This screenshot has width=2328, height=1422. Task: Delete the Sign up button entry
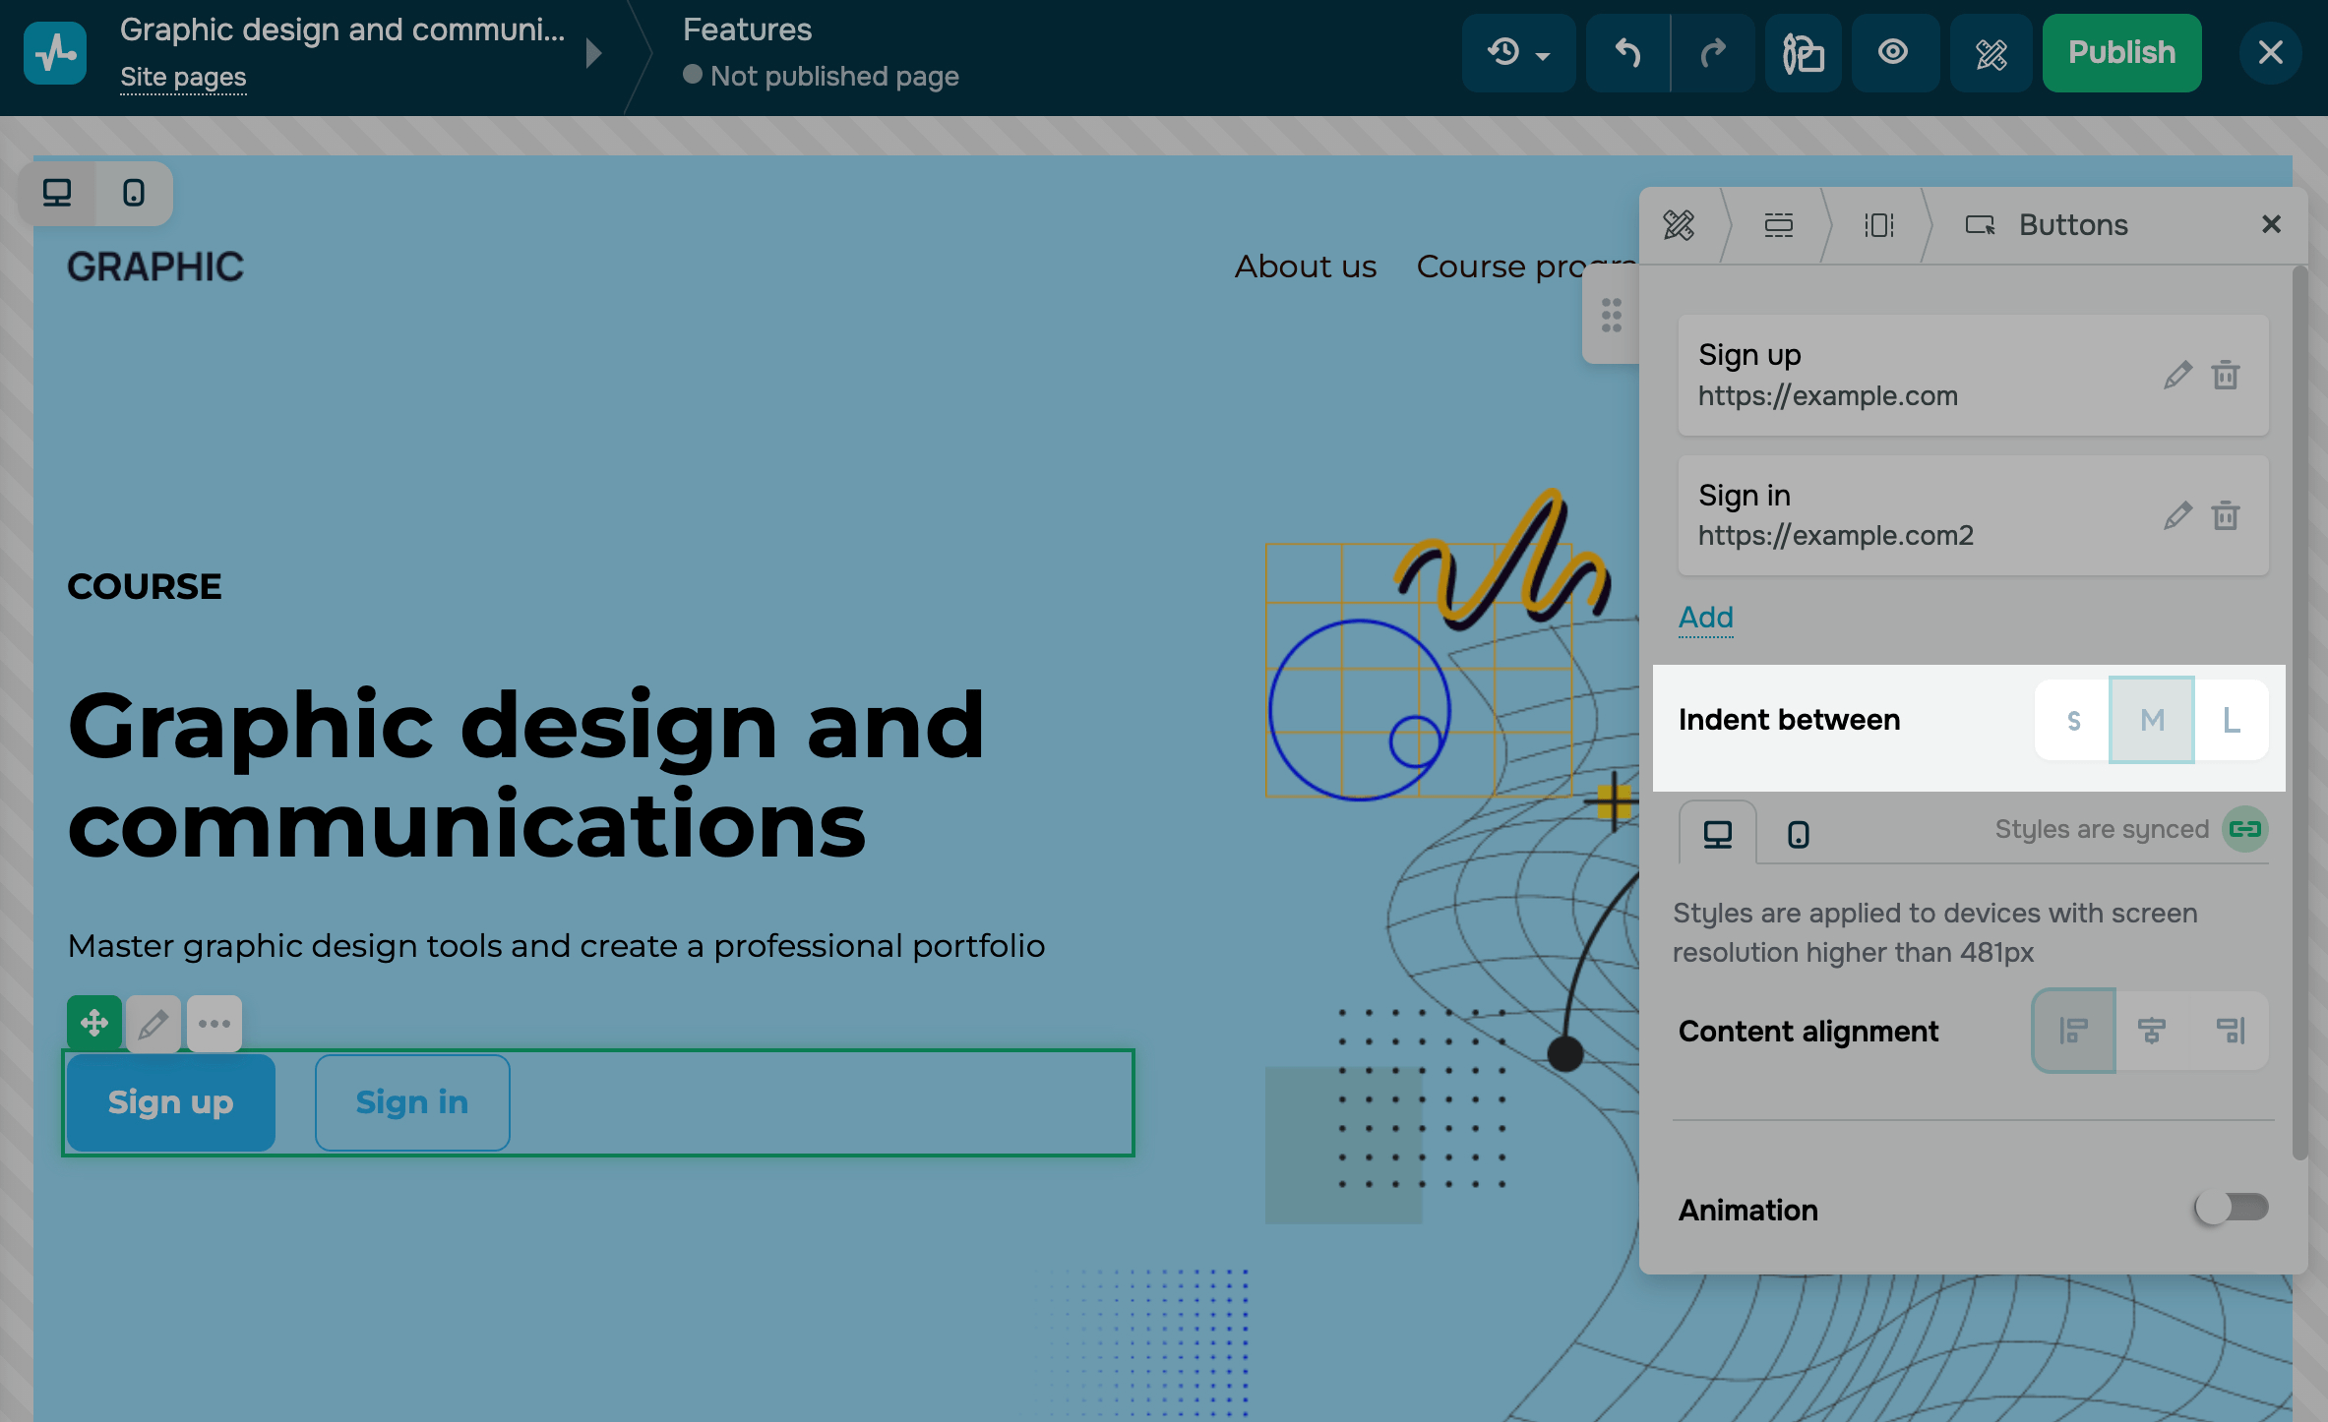click(2226, 376)
